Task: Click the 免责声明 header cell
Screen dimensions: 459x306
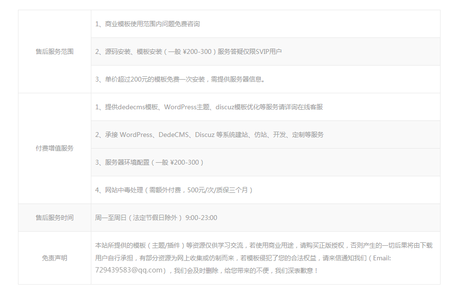Action: (x=54, y=258)
